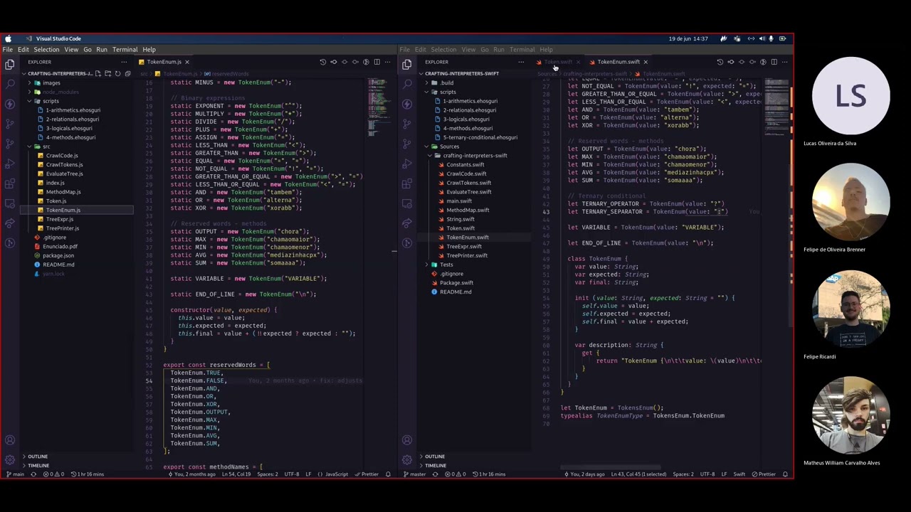Click Ln 54, Col 19 in left status bar
Viewport: 911px width, 512px height.
[x=235, y=474]
